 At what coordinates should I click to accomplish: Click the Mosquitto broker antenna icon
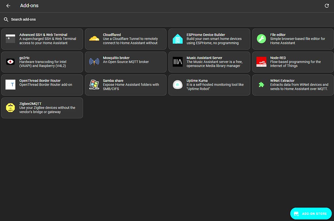point(94,62)
